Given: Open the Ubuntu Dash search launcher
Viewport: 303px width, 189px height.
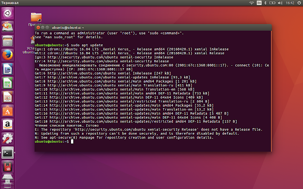Looking at the screenshot, I should 8,13.
